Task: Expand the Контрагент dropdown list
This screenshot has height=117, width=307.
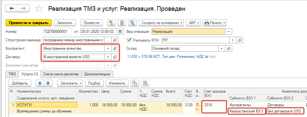Action: pos(108,48)
